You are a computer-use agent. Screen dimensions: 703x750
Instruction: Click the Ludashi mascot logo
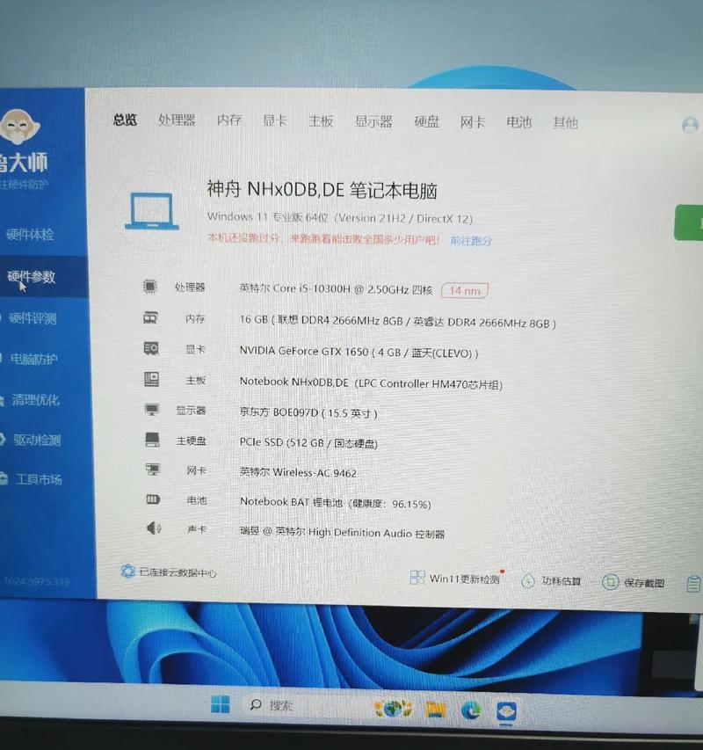coord(19,127)
